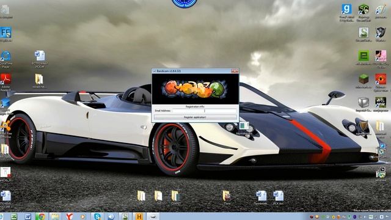Click the colorful graffiti banner image
The width and height of the screenshot is (391, 220).
point(195,89)
